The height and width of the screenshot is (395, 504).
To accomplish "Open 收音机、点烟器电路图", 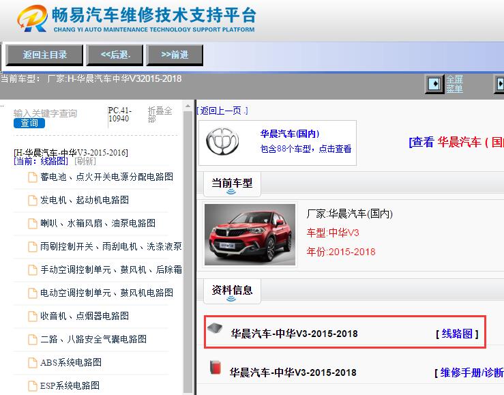I will tap(85, 316).
